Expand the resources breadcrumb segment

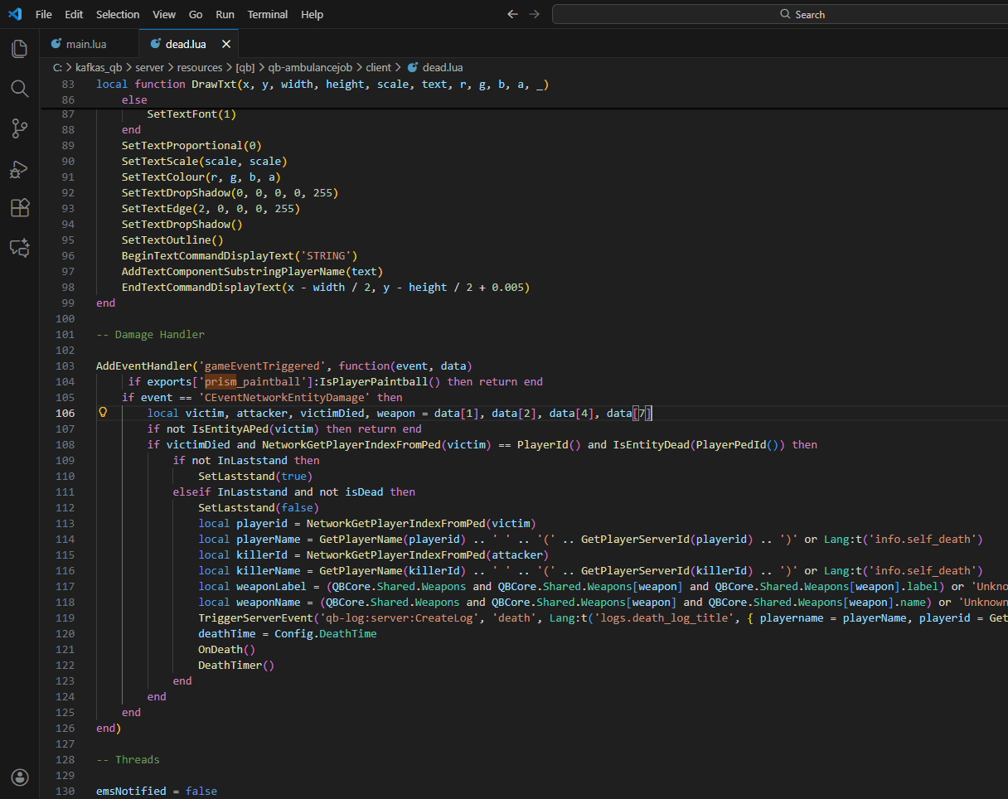coord(200,67)
